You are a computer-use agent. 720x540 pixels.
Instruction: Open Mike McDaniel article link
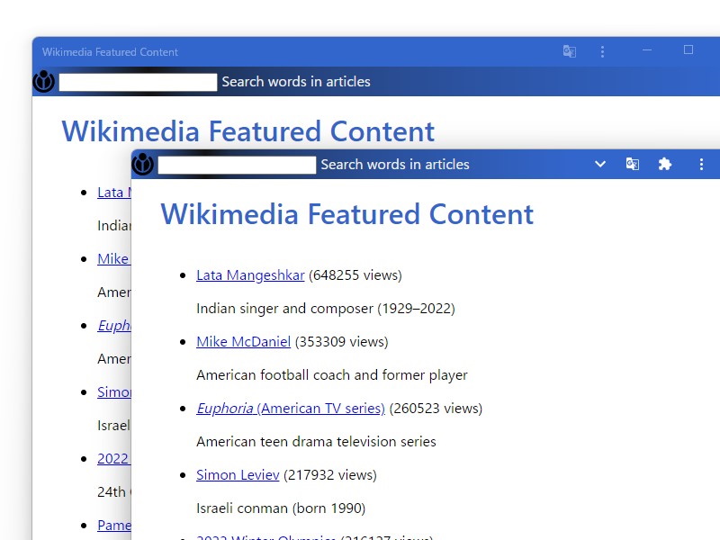243,342
